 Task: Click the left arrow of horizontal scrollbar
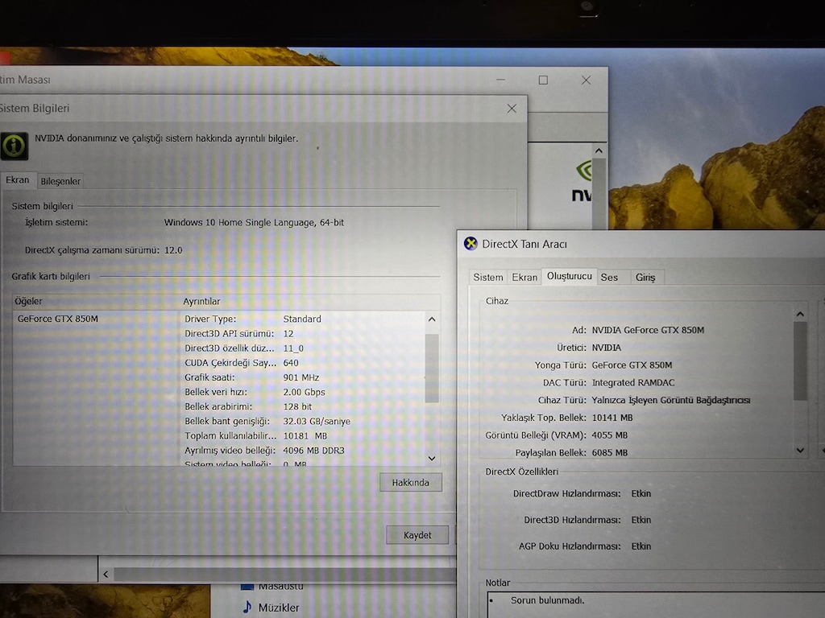tap(106, 574)
